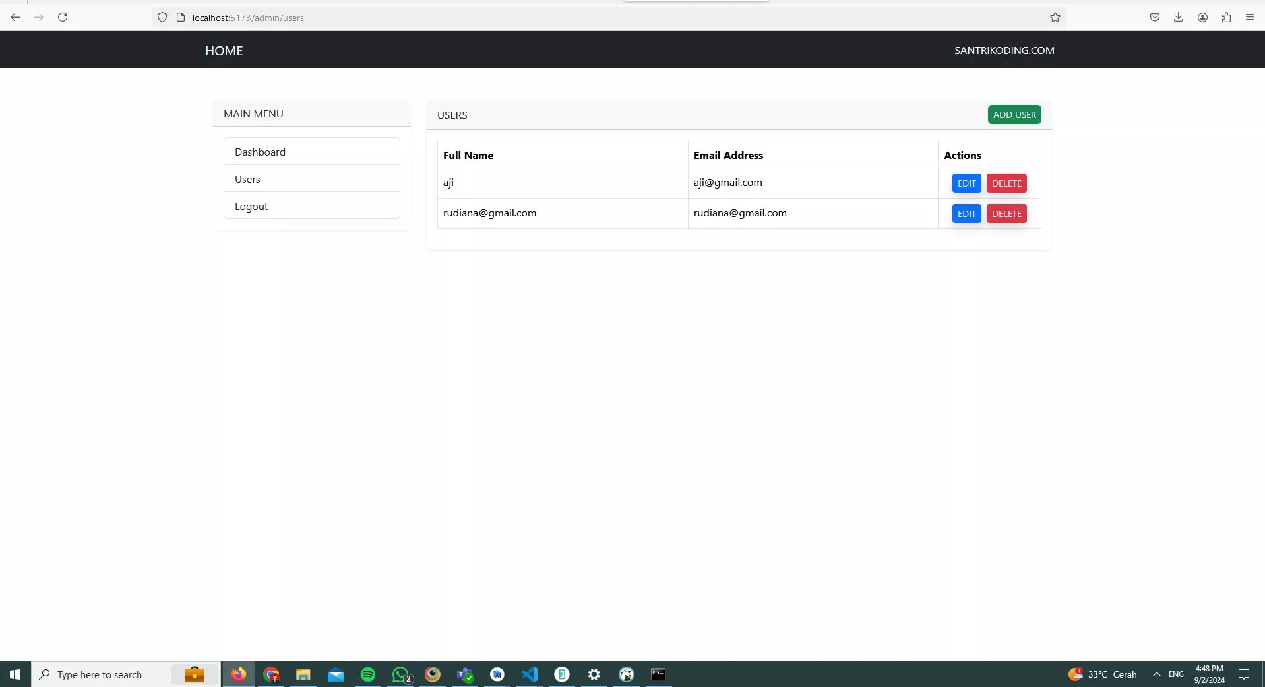Open the clock showing 4:48 PM
The image size is (1265, 687).
(1210, 674)
